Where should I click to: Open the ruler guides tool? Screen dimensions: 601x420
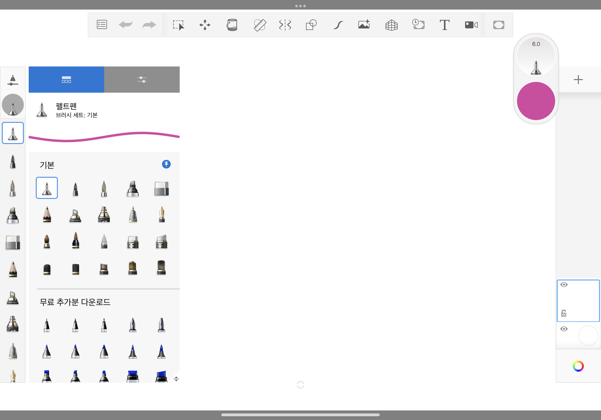click(x=260, y=25)
